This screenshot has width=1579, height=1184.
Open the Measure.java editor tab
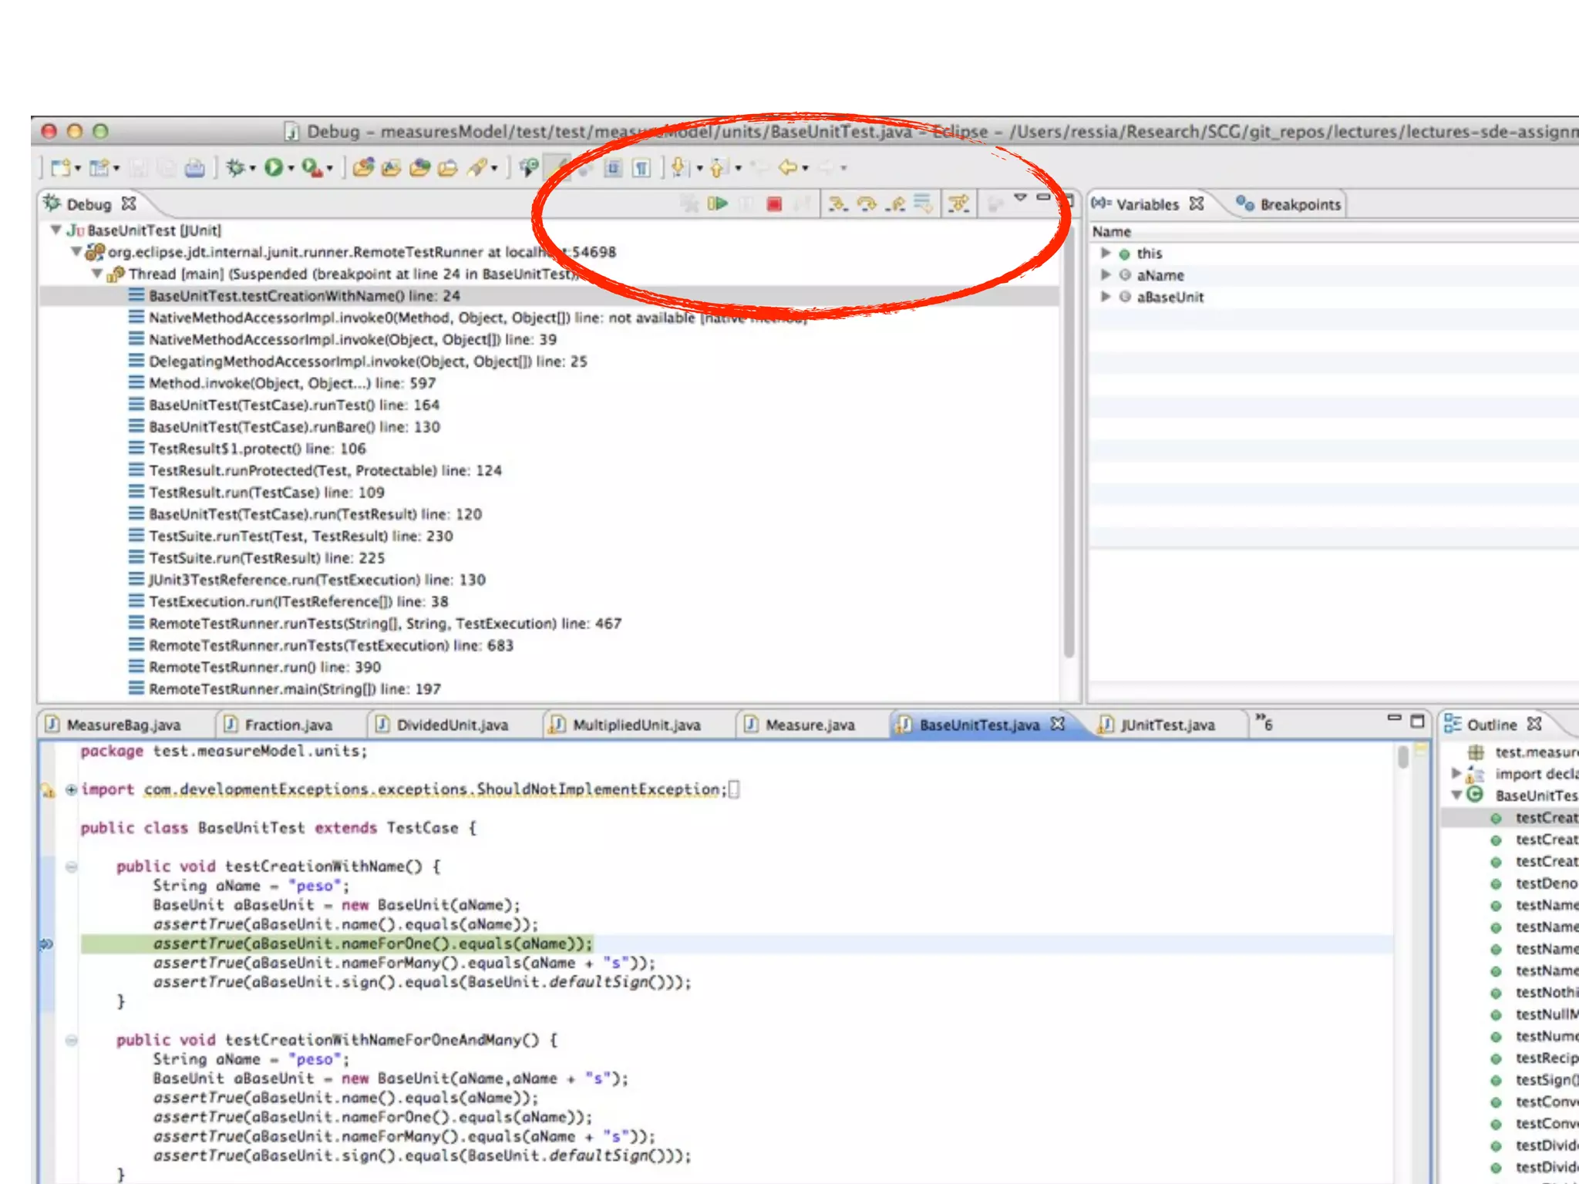pyautogui.click(x=809, y=725)
